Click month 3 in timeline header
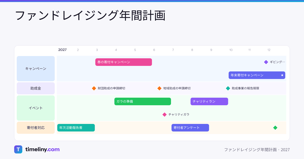This screenshot has height=159, width=304. [97, 50]
